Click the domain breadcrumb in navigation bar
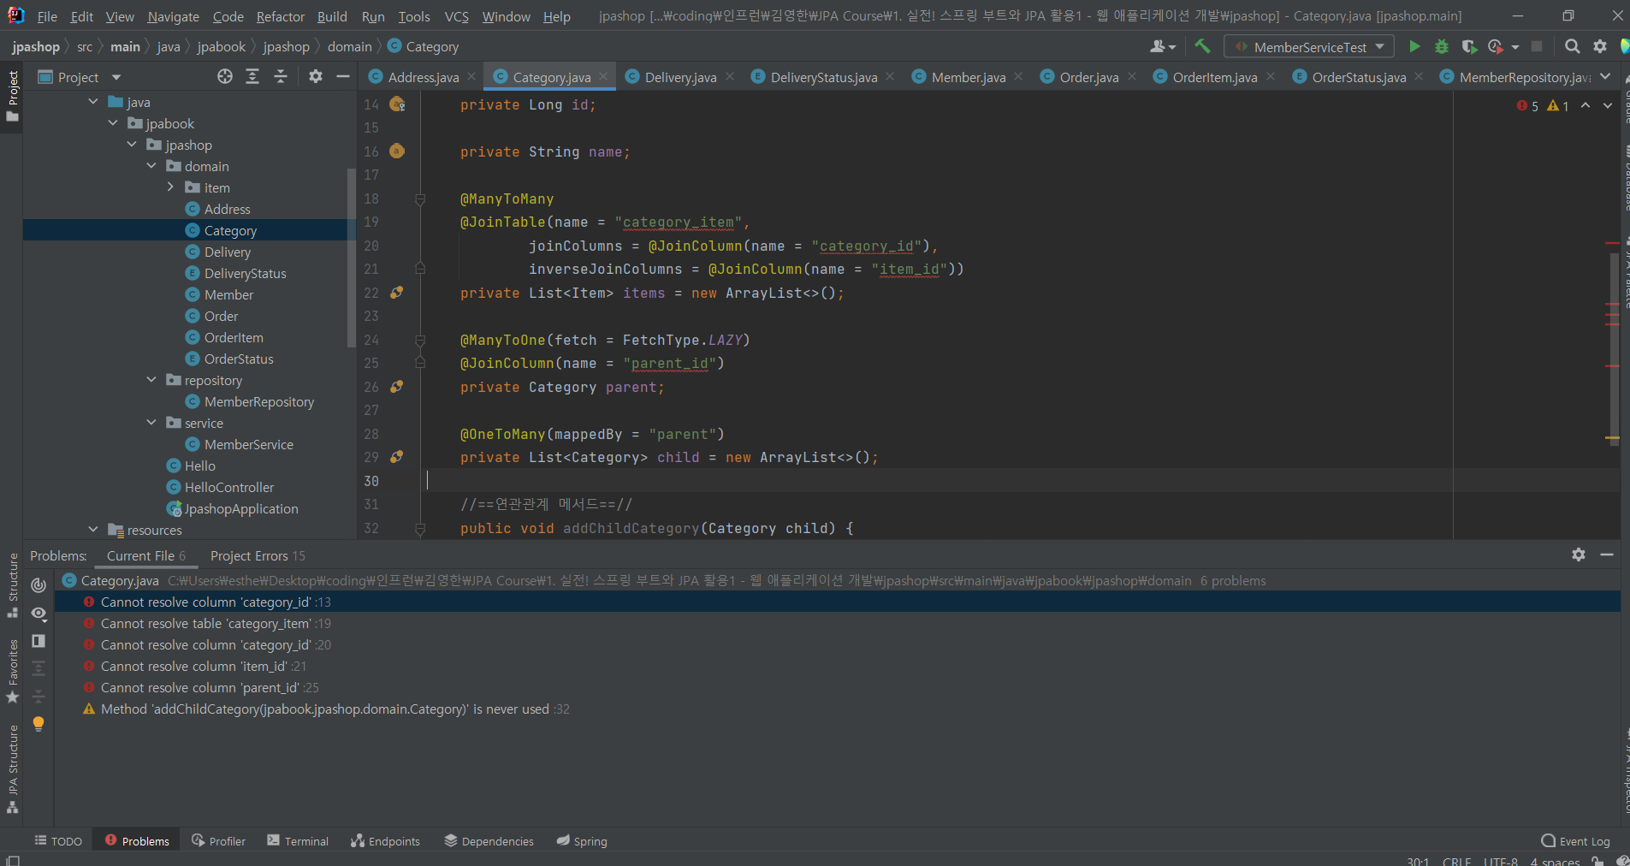 [349, 46]
